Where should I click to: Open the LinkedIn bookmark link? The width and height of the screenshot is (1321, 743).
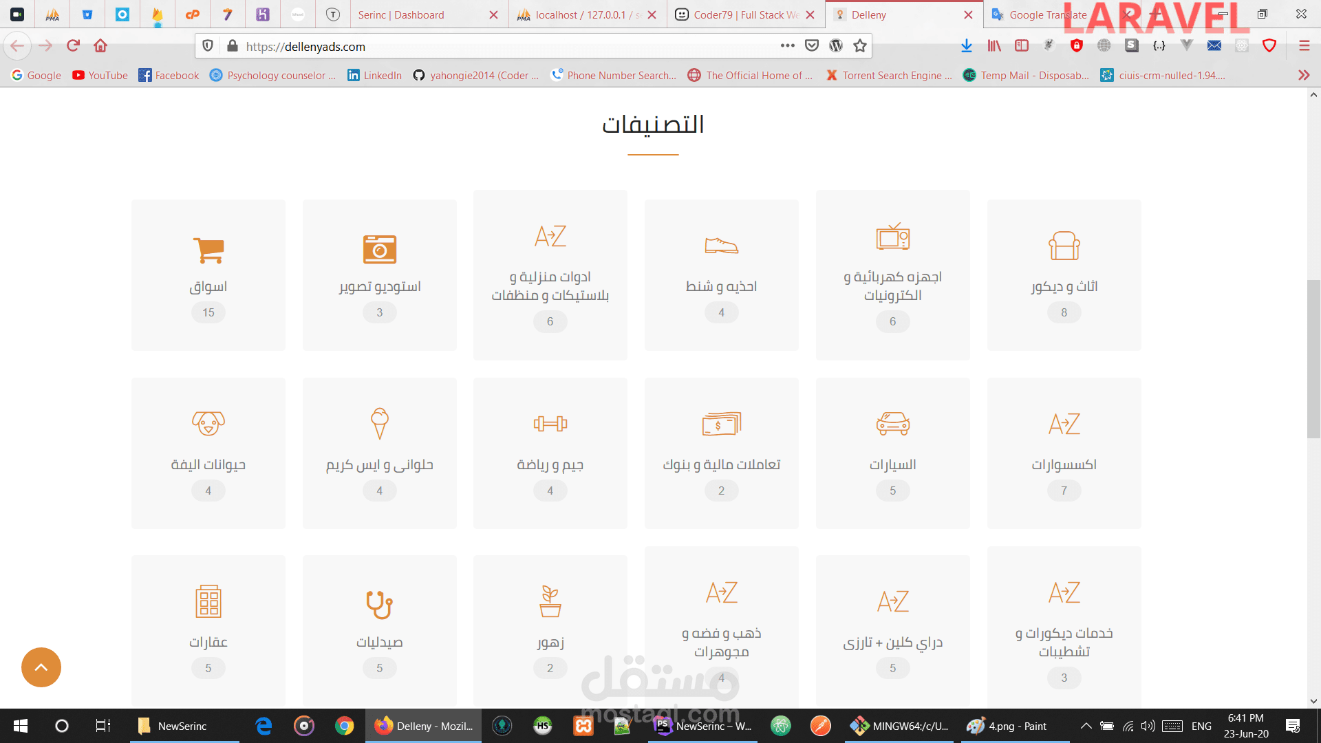click(375, 75)
